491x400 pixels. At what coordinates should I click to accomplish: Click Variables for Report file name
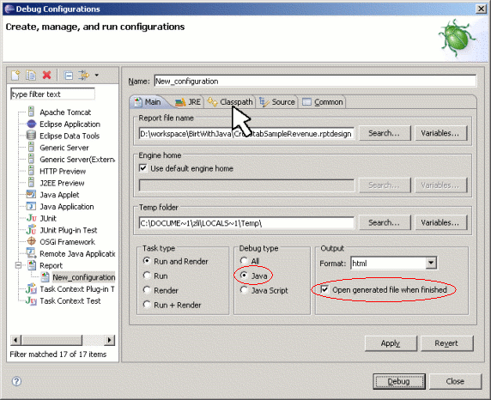coord(440,133)
